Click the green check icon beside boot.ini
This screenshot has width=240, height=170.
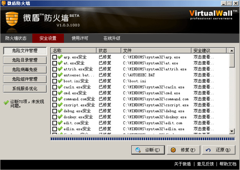coord(60,81)
